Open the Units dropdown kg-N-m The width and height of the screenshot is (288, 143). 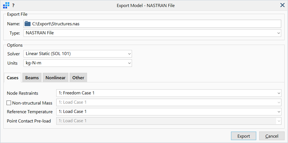[x=78, y=63]
